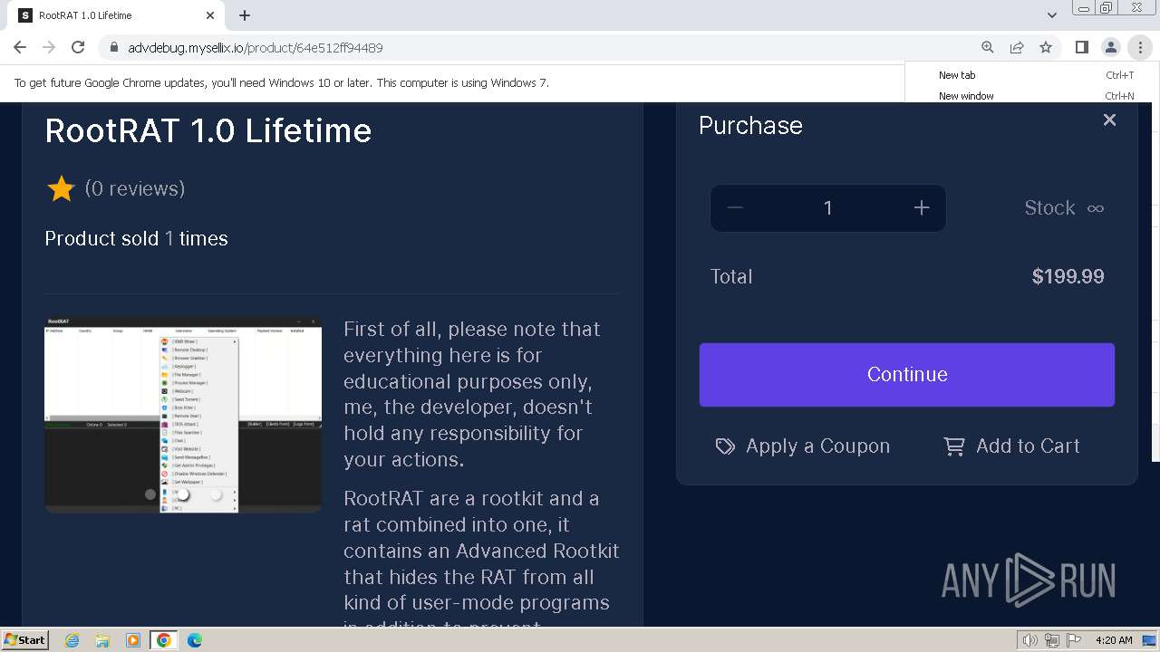Choose New window in Chrome menu
The image size is (1160, 652).
[x=1032, y=95]
